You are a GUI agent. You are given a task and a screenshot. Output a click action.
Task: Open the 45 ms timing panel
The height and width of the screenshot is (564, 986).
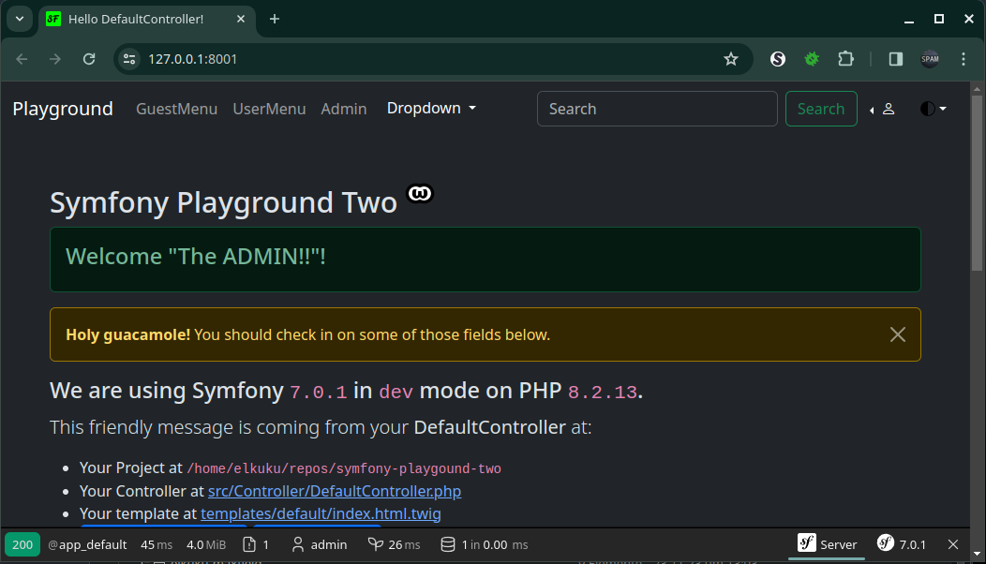157,544
